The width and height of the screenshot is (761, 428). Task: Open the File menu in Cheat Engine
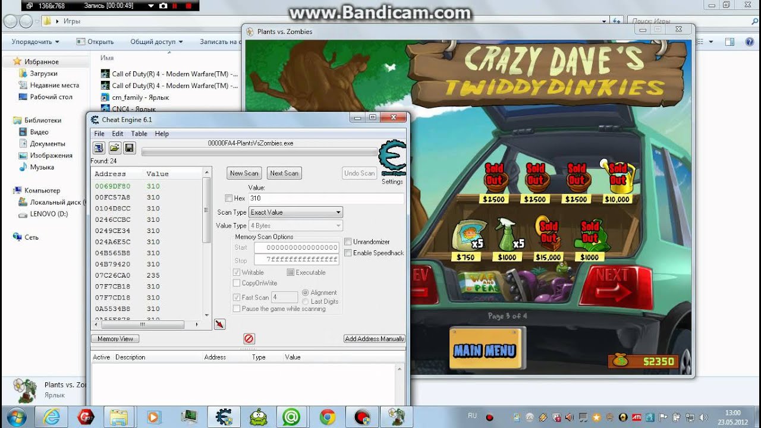[99, 134]
